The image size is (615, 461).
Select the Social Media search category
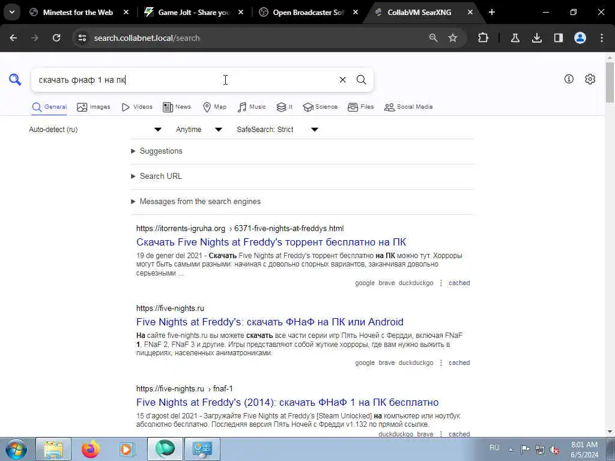408,107
